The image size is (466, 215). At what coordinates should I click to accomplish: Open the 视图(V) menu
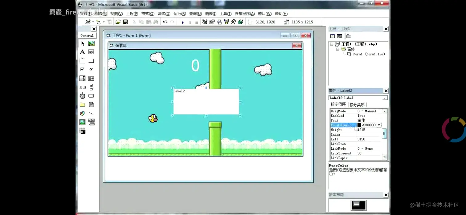point(116,14)
